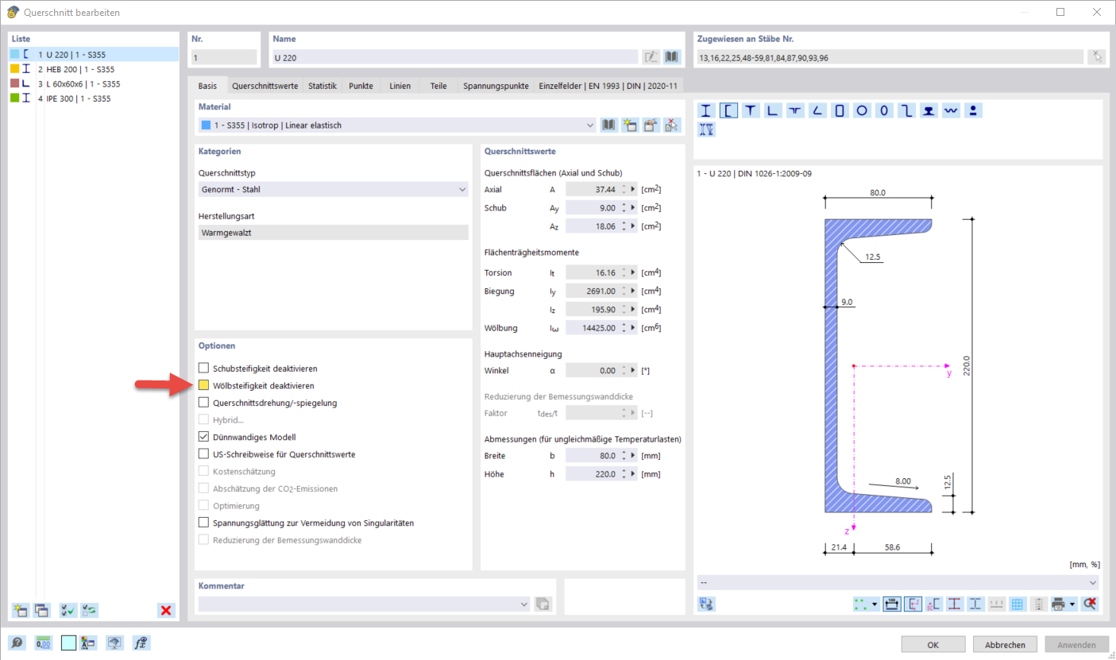Confirm with the OK button
The height and width of the screenshot is (660, 1116).
pos(933,645)
